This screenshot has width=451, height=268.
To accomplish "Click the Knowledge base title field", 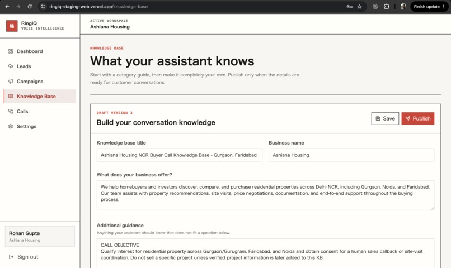I will (x=179, y=155).
